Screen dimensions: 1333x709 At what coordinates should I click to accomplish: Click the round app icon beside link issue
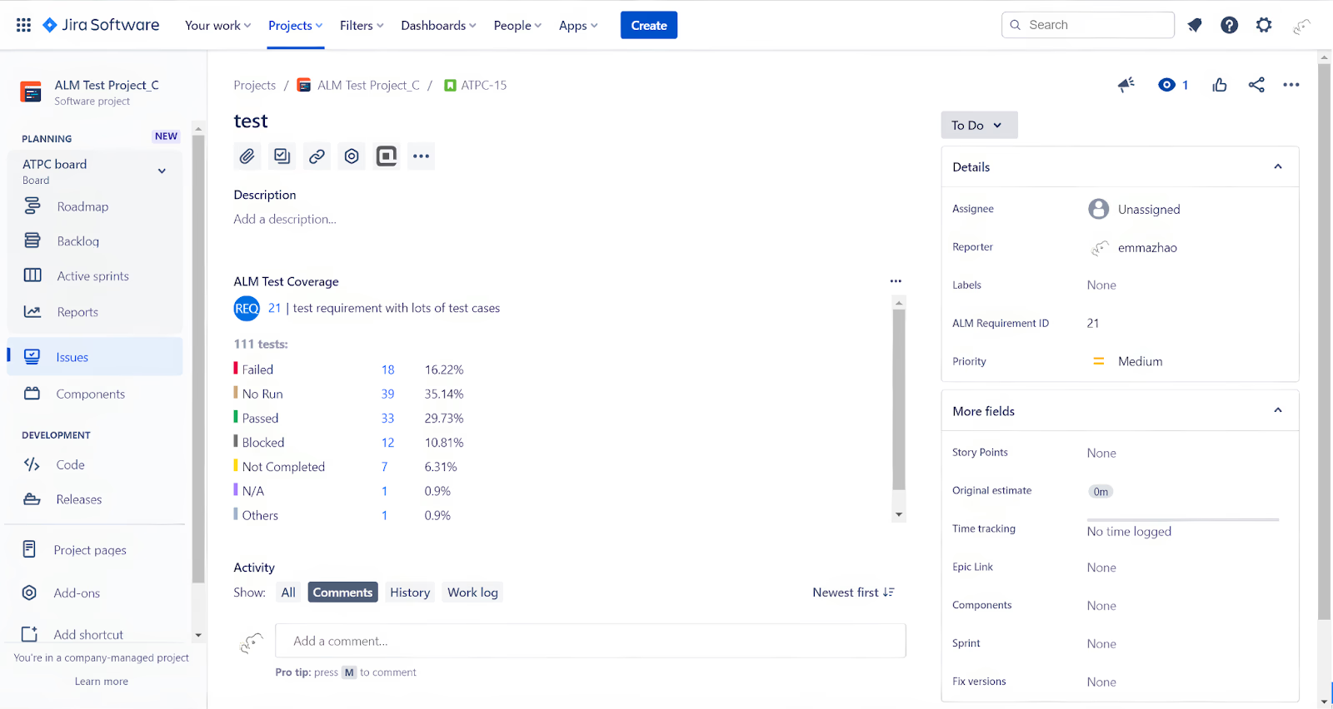(352, 156)
